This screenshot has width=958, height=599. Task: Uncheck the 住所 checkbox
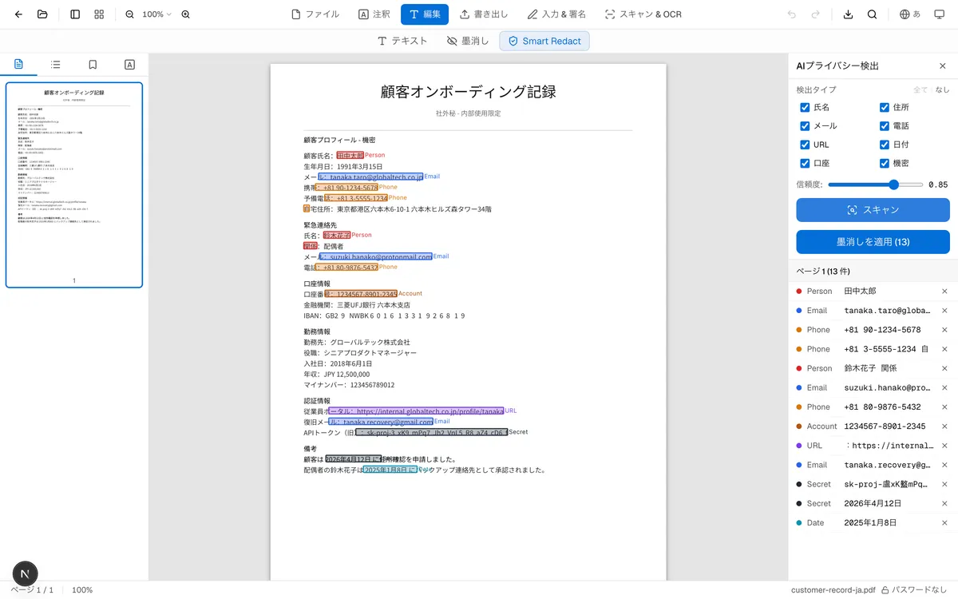(885, 107)
